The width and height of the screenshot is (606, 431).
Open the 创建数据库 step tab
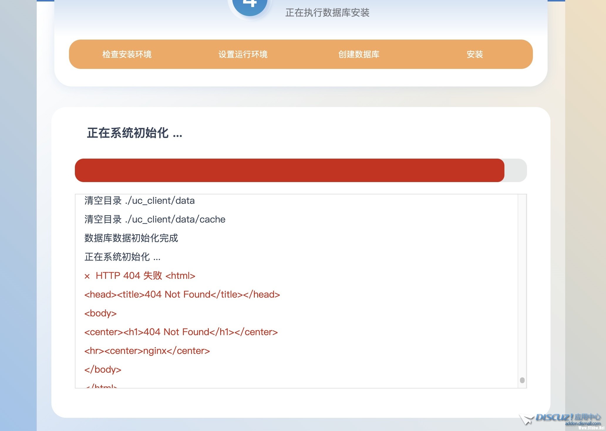pyautogui.click(x=359, y=54)
